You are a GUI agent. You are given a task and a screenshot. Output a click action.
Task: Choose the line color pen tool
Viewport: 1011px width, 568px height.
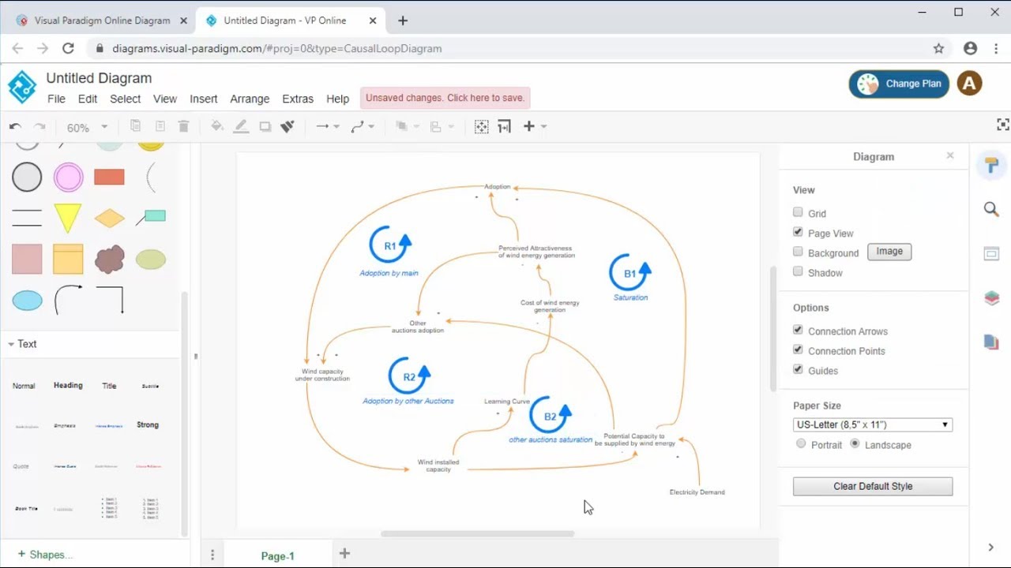pyautogui.click(x=241, y=126)
